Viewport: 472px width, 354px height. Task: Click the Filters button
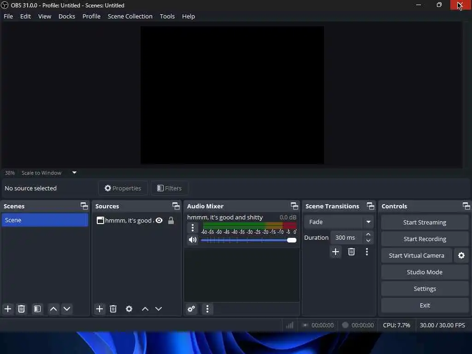click(170, 188)
